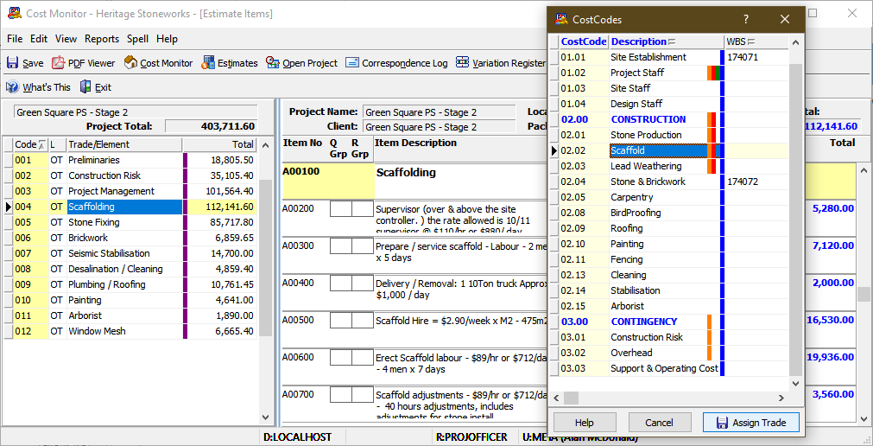Screen dimensions: 873x446
Task: Open the PDF Viewer icon
Action: (x=59, y=63)
